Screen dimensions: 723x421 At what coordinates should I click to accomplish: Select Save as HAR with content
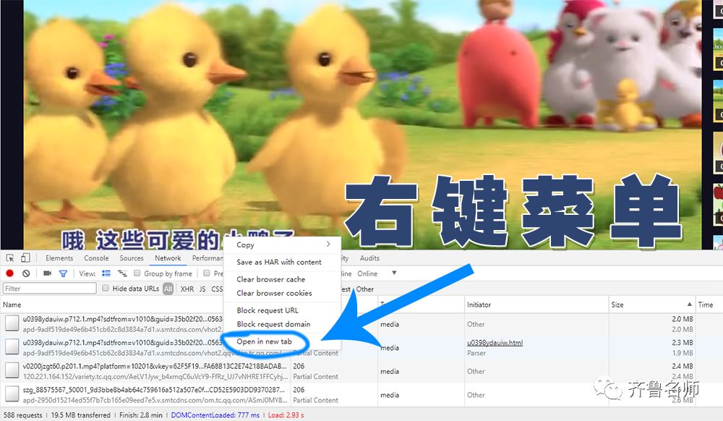[279, 262]
